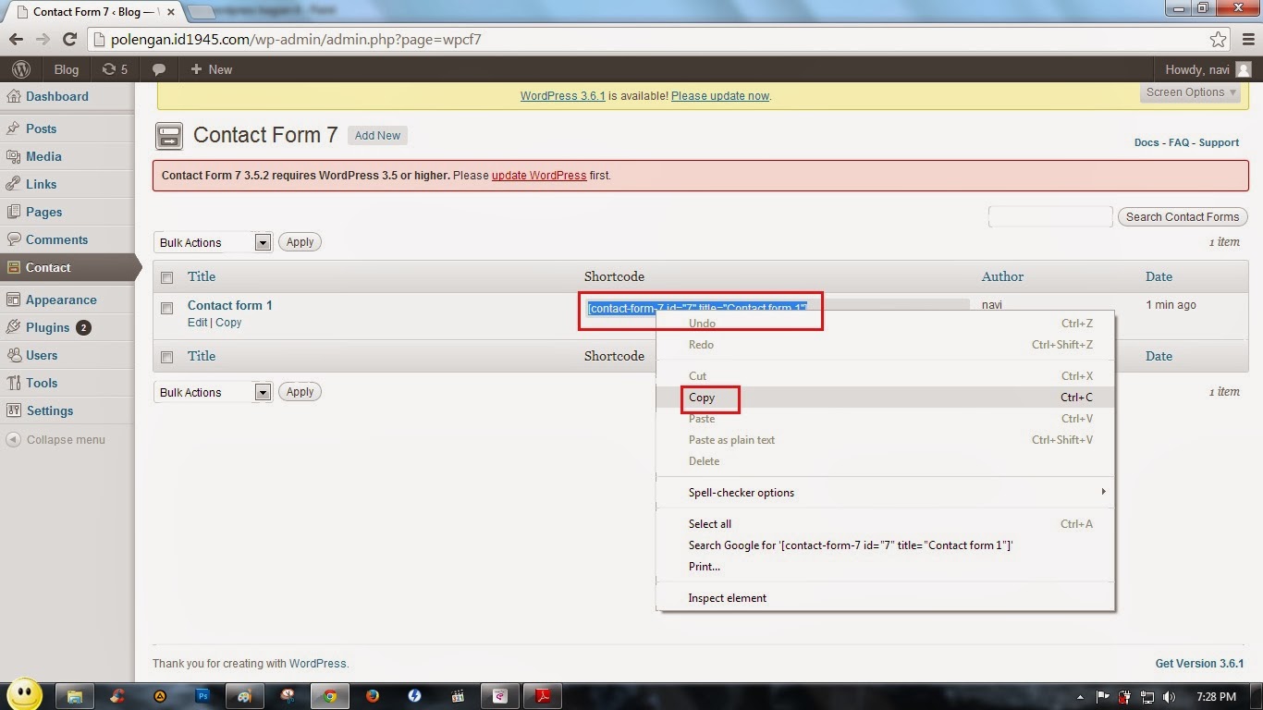Open the Windows Start button

(x=25, y=693)
